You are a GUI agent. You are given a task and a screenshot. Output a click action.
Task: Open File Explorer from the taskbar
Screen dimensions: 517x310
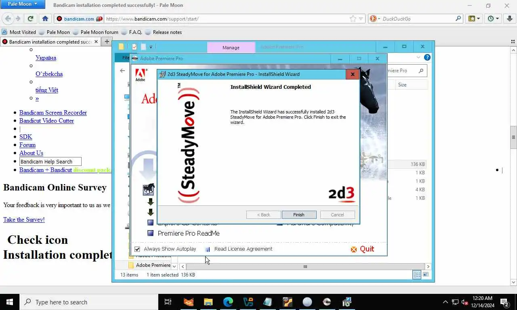point(208,302)
